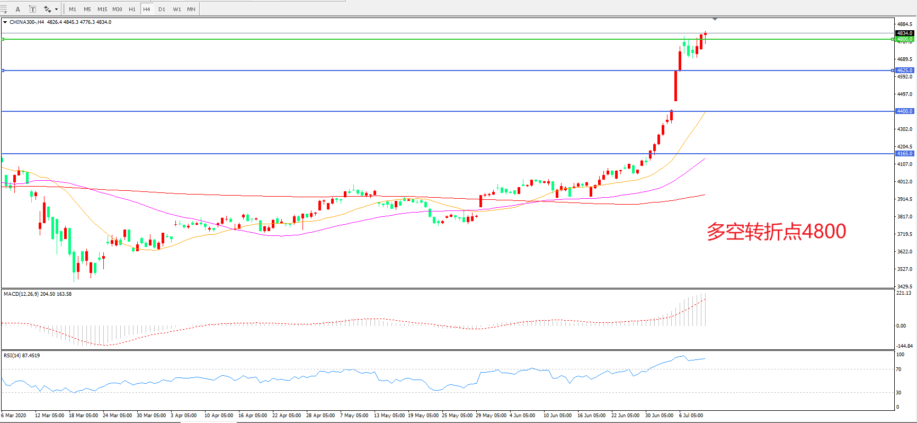Image resolution: width=917 pixels, height=423 pixels.
Task: Click the RSI(14) indicator label
Action: [x=22, y=355]
